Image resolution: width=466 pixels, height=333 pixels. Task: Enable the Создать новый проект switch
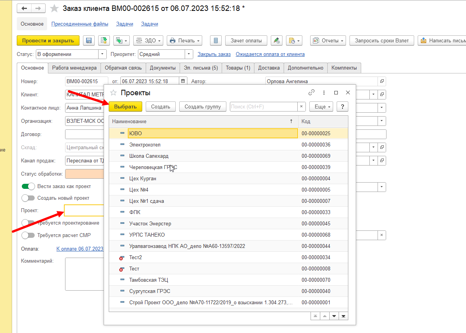pos(28,198)
